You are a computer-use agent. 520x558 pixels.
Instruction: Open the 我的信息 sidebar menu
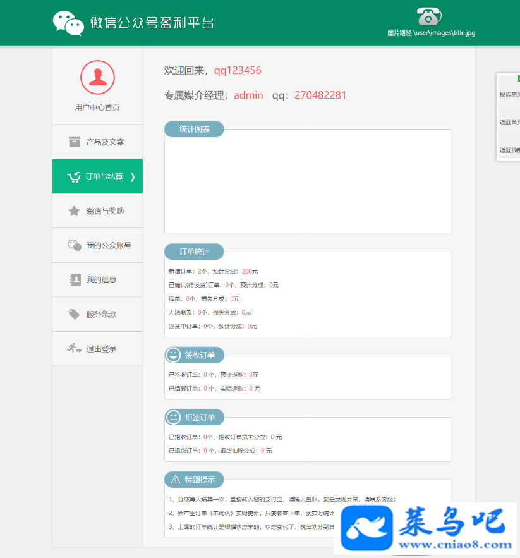(97, 280)
